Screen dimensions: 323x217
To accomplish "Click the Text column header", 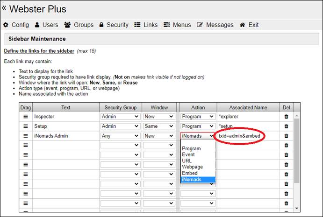I will point(66,107).
